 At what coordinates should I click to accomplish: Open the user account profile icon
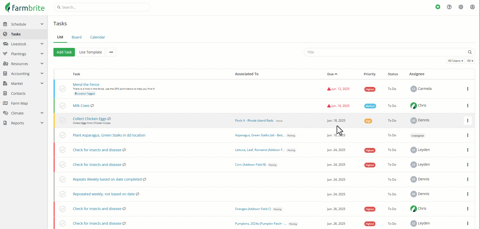click(x=472, y=7)
